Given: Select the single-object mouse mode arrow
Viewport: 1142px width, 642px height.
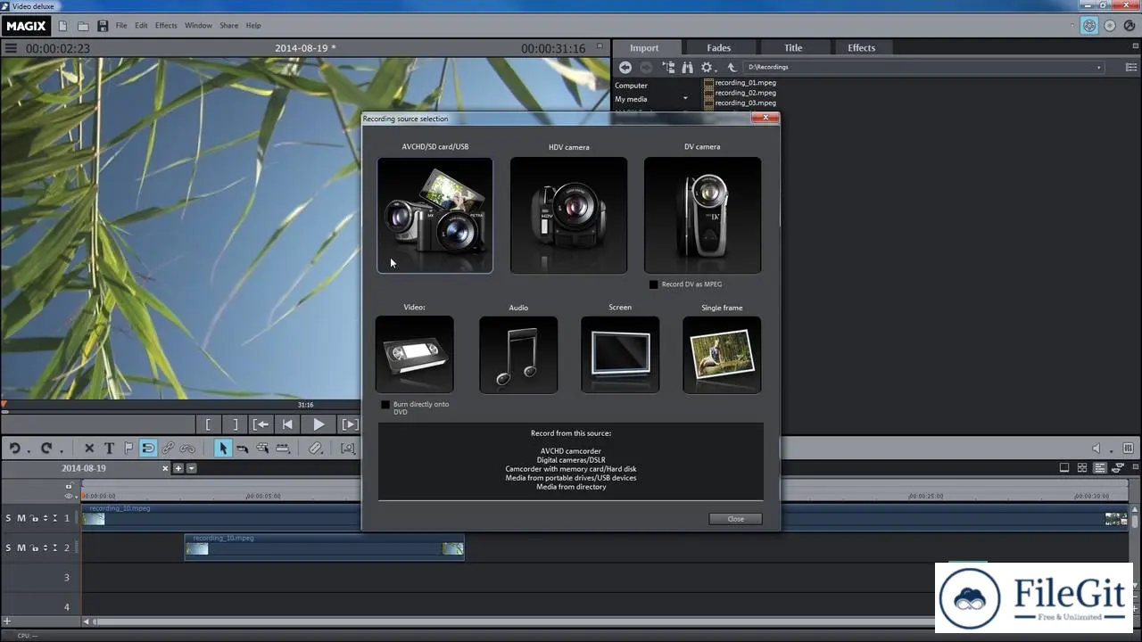Looking at the screenshot, I should 223,449.
